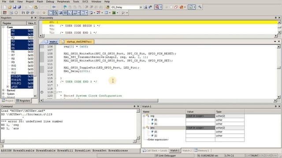Click the Memory Windows icon
This screenshot has width=282, height=158.
click(83, 13)
